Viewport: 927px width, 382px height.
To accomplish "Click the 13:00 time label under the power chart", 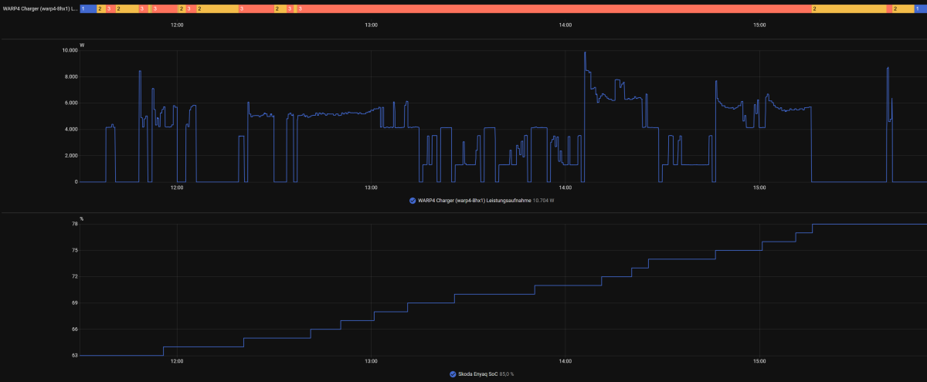I will [x=371, y=188].
